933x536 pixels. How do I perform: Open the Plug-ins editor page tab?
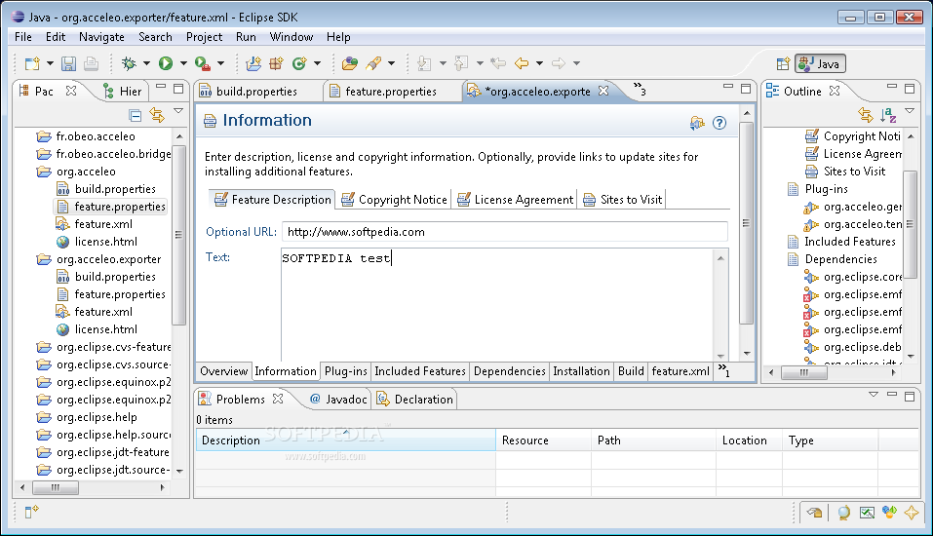346,371
